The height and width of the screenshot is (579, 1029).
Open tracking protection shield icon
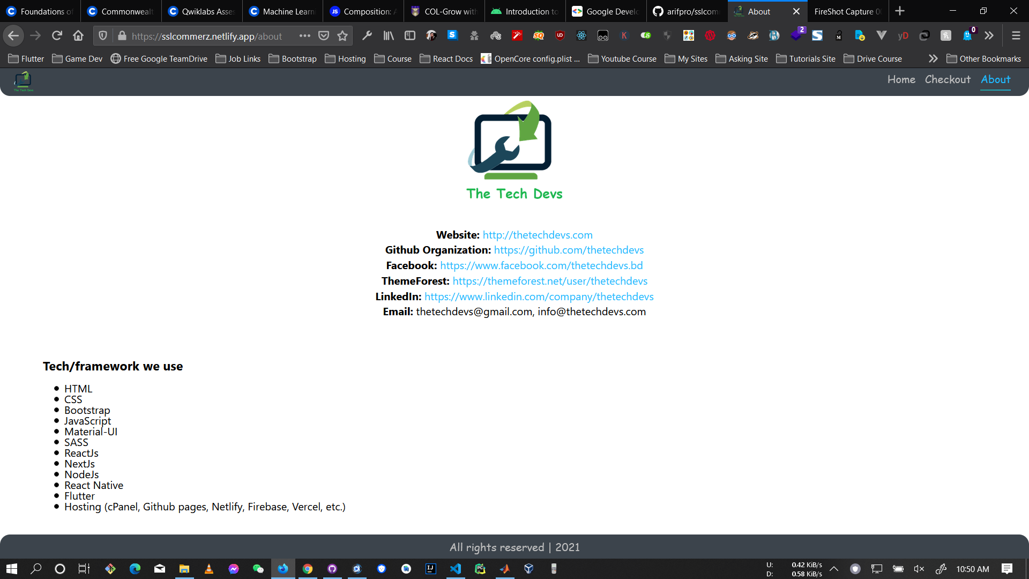coord(103,36)
